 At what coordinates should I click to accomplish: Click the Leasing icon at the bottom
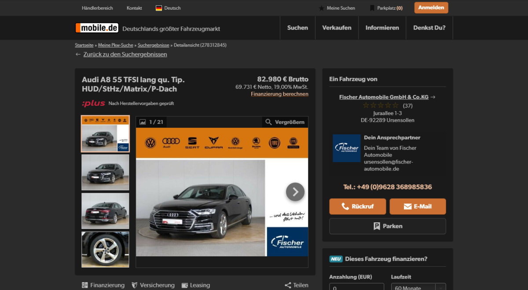pos(185,285)
